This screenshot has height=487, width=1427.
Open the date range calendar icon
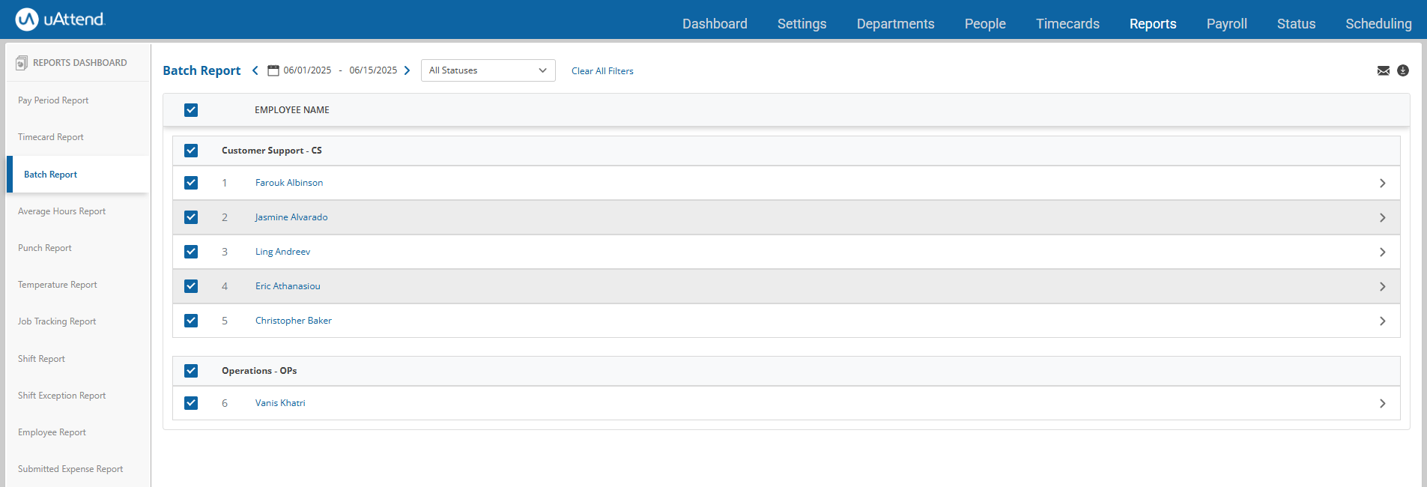coord(273,70)
